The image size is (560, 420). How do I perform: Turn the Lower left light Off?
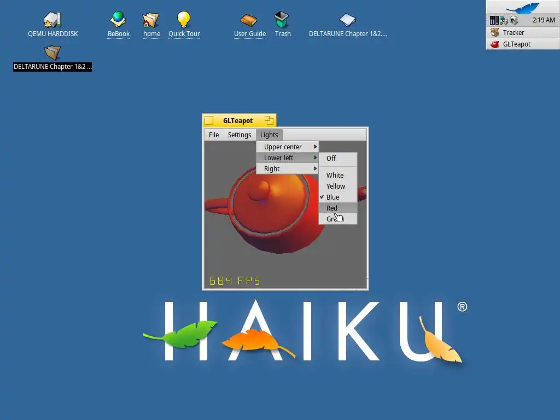(338, 158)
